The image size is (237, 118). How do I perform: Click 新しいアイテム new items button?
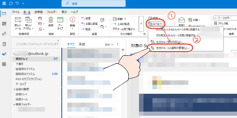click(29, 23)
